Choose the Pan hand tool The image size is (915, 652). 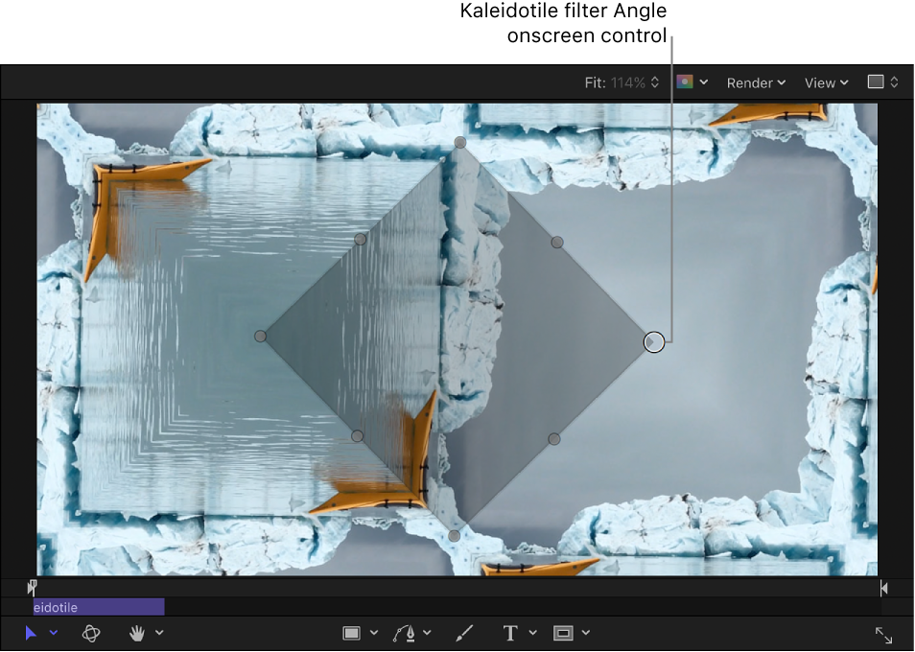pos(137,633)
